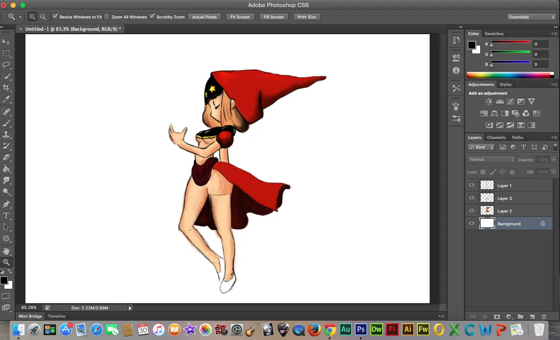Select the Paint Bucket tool
The image size is (560, 340).
6,169
